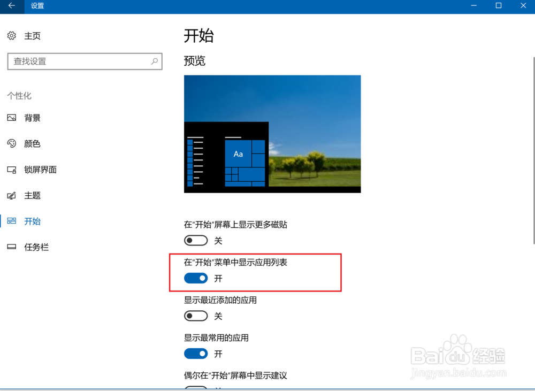This screenshot has width=535, height=391.
Task: Click the gear icon next to 主页
Action: (12, 35)
